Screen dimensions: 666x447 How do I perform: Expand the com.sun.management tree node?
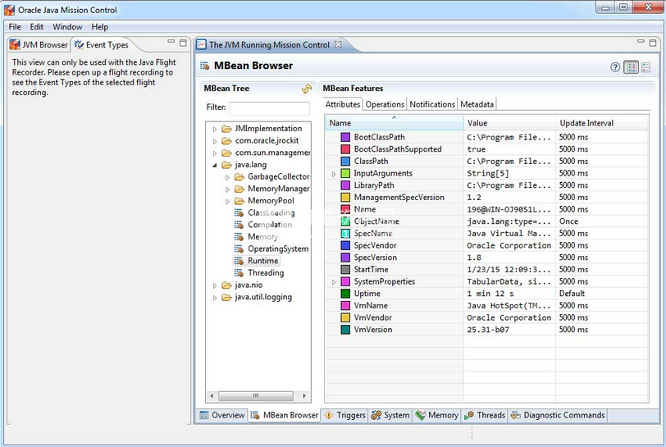point(215,153)
